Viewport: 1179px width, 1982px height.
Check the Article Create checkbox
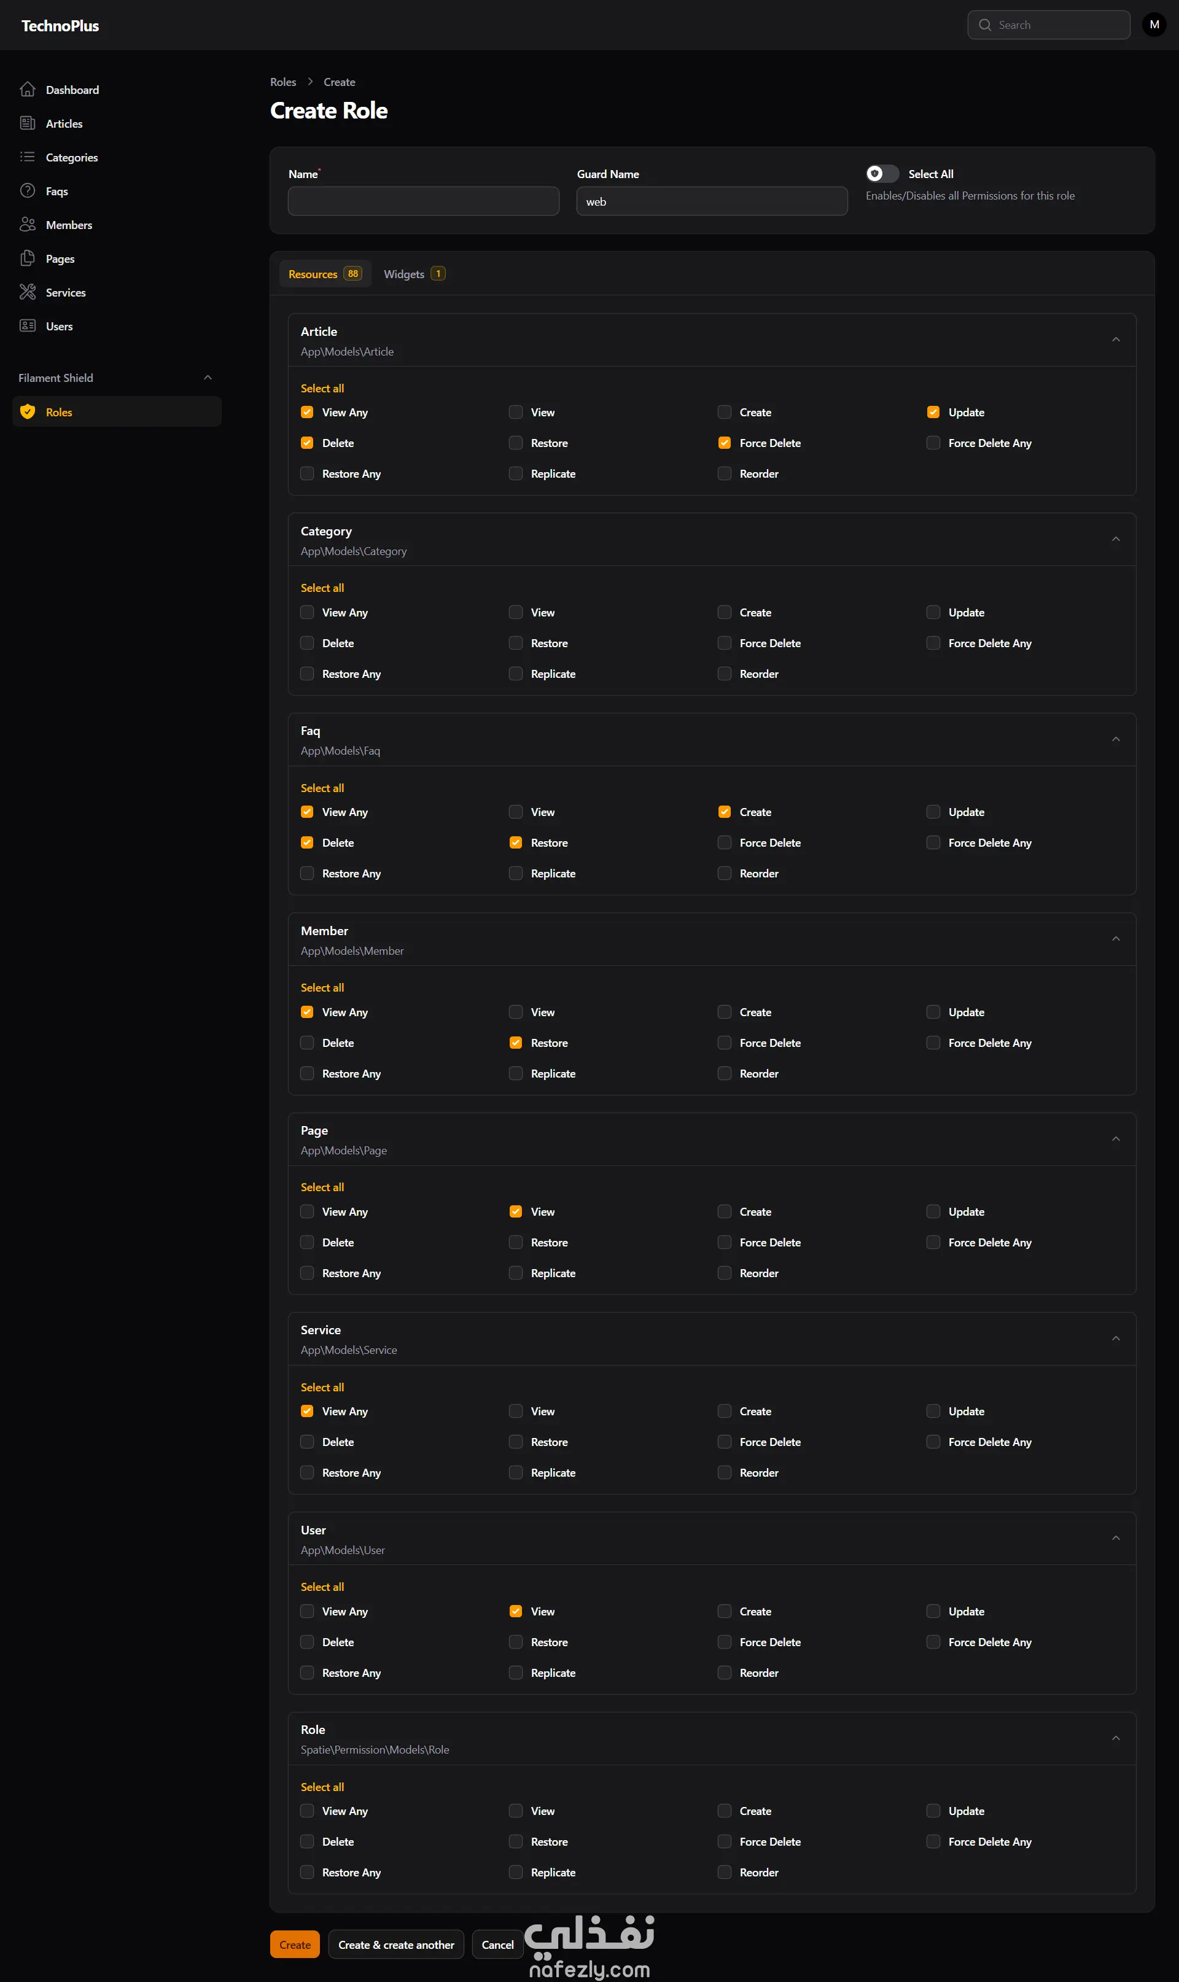pos(725,412)
